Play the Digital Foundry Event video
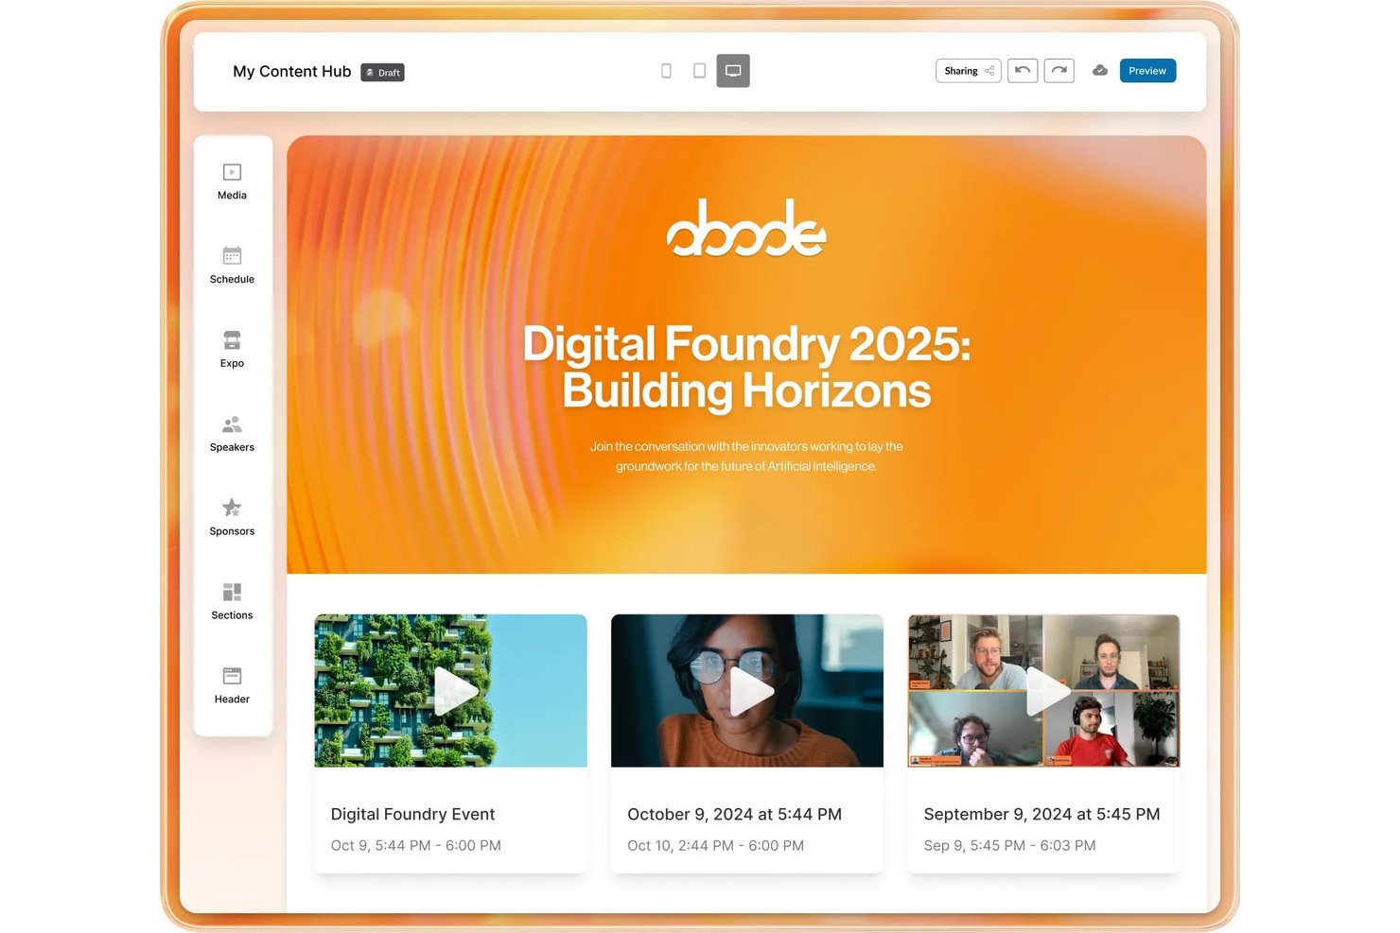 (455, 691)
